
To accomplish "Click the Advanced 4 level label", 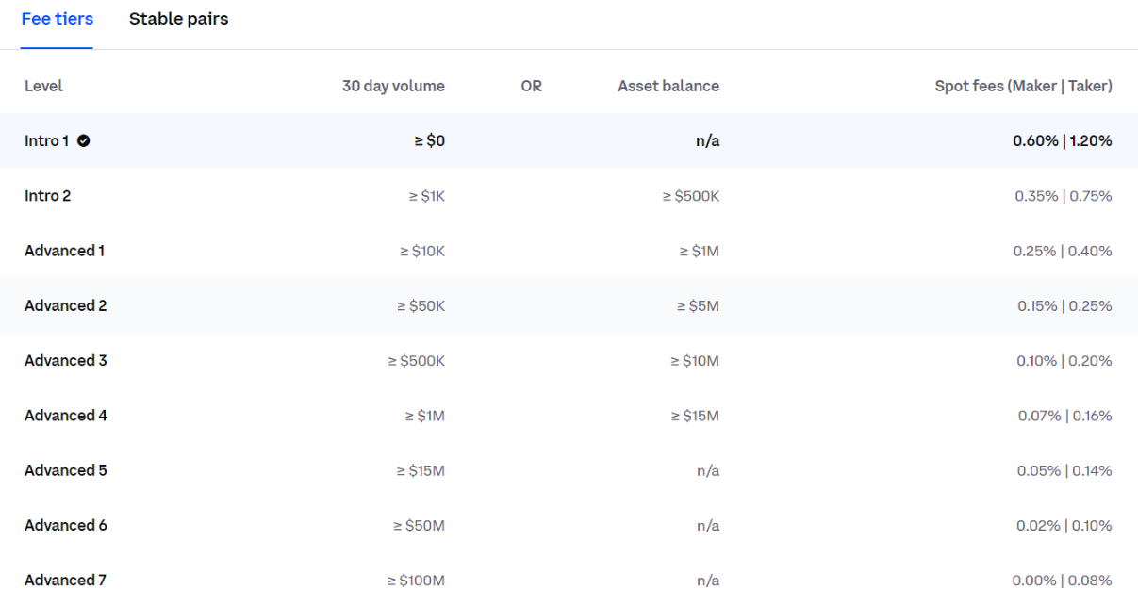I will coord(65,416).
